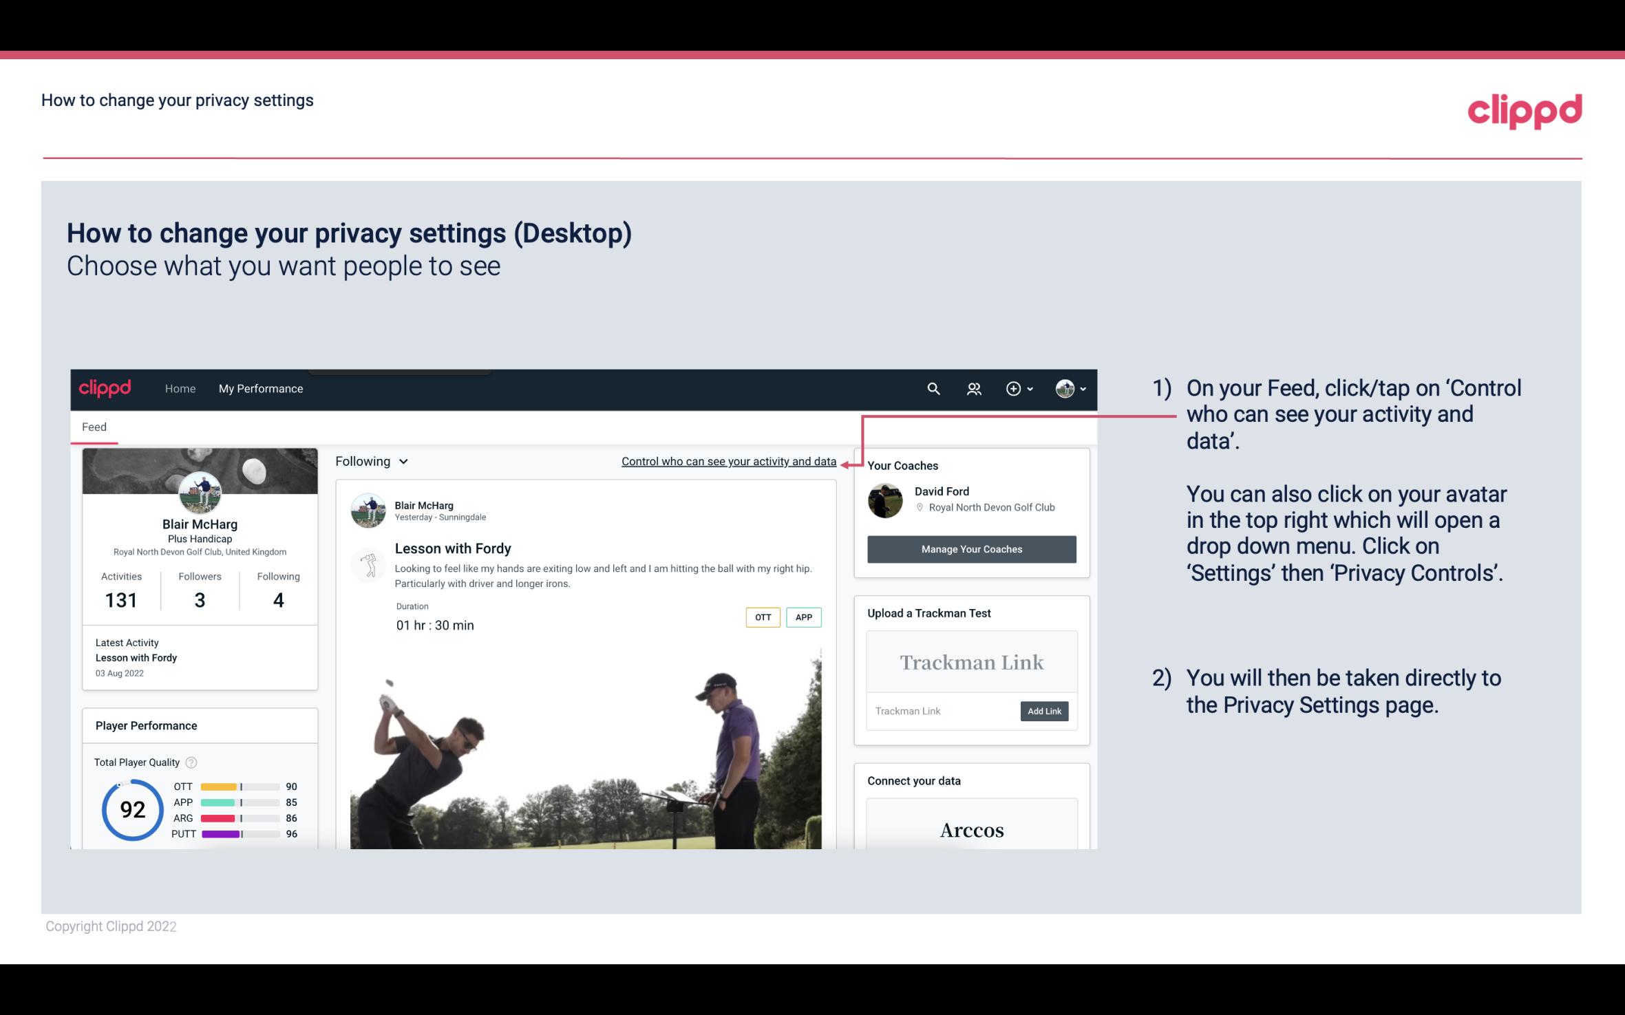
Task: Click the Manage Your Coaches button
Action: coord(972,548)
